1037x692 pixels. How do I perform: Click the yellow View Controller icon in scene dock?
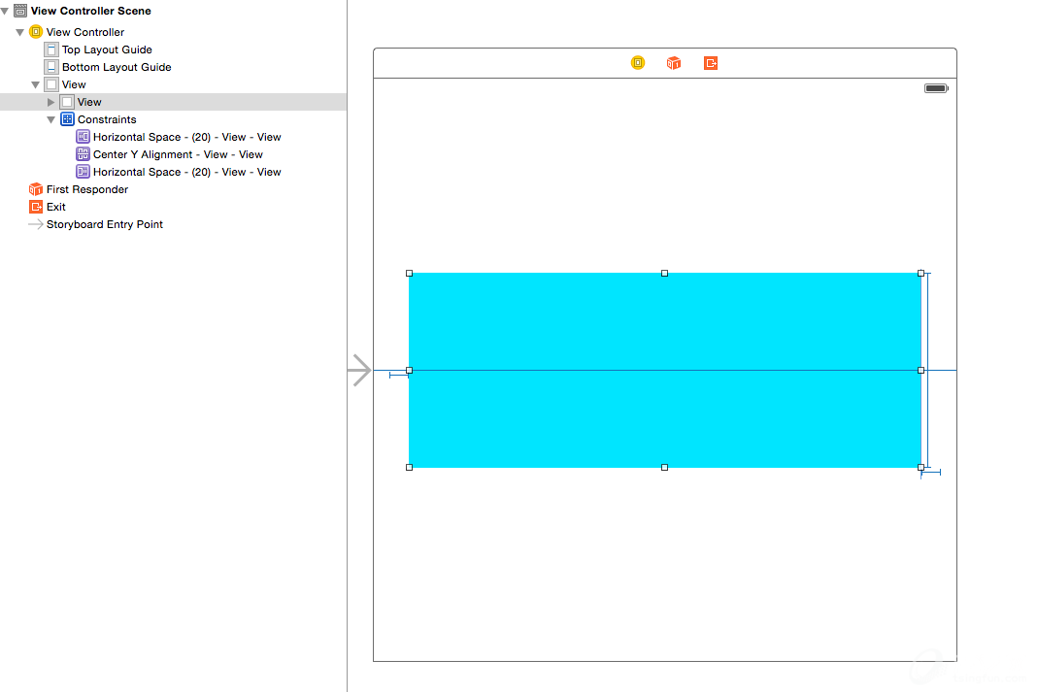click(638, 63)
